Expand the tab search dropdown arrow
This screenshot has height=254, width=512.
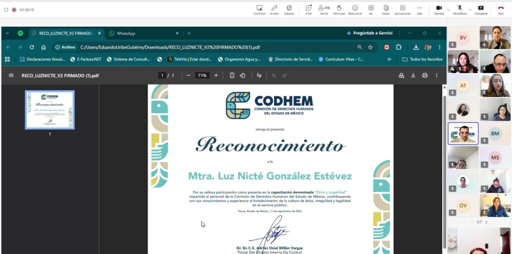7,33
